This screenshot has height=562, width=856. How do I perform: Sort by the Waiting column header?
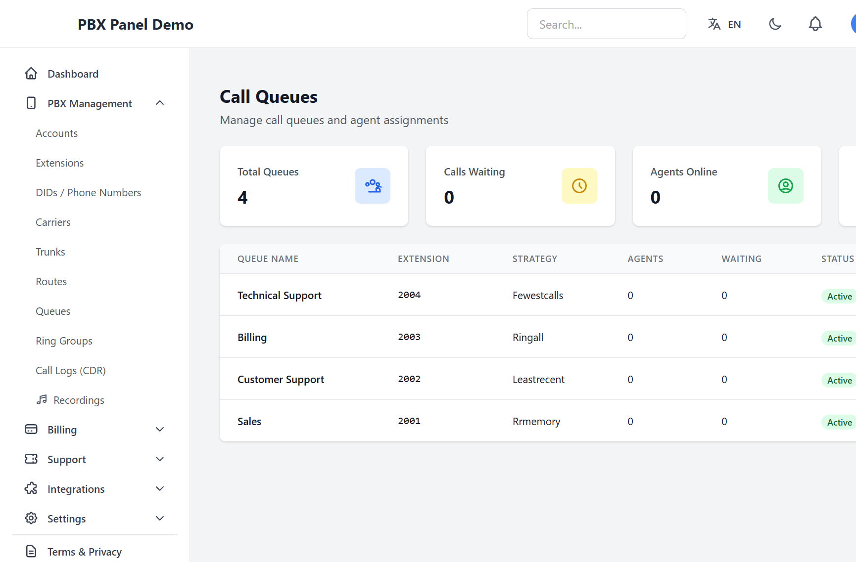[x=741, y=259]
